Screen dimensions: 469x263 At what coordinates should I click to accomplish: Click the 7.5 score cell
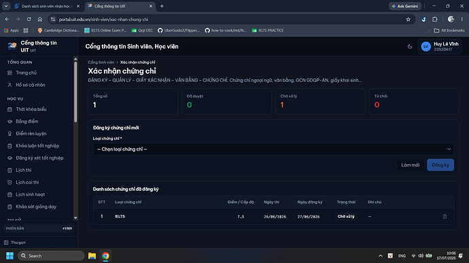tap(241, 217)
